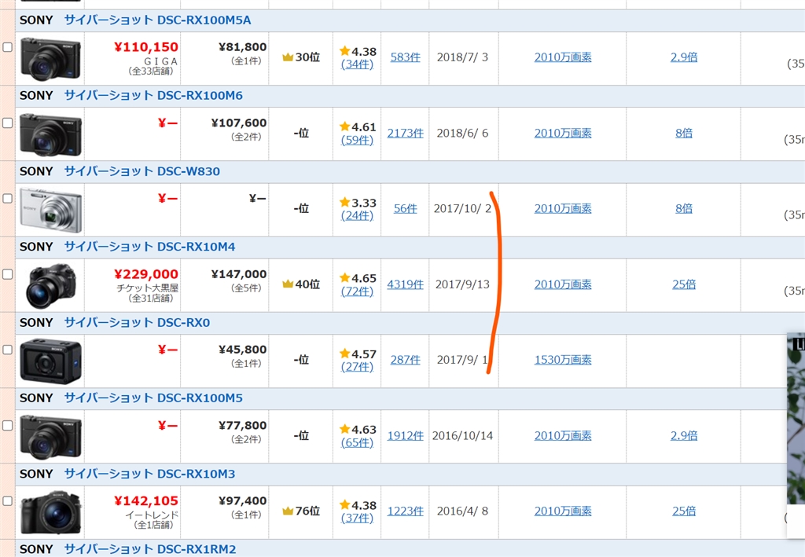The width and height of the screenshot is (805, 557).
Task: View the DSC-RX100M6 product image
Action: [x=50, y=134]
